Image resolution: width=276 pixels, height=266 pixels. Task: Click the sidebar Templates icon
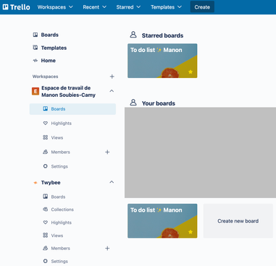coord(35,48)
